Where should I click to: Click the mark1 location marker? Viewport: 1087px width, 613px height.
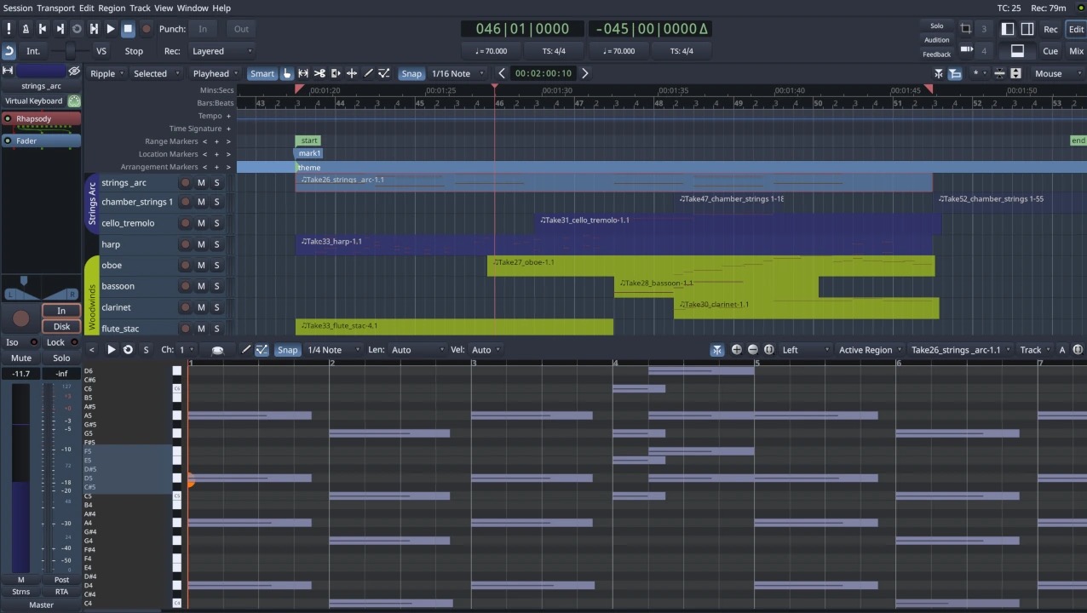pos(309,153)
